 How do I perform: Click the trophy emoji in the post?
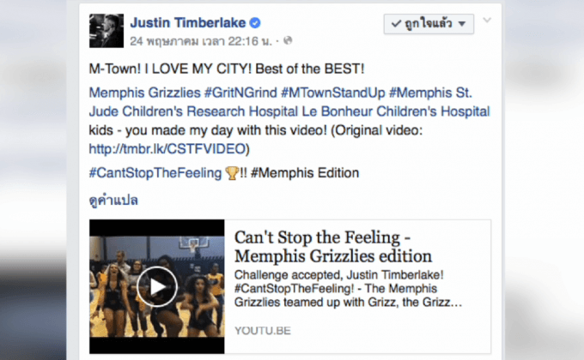[x=232, y=173]
